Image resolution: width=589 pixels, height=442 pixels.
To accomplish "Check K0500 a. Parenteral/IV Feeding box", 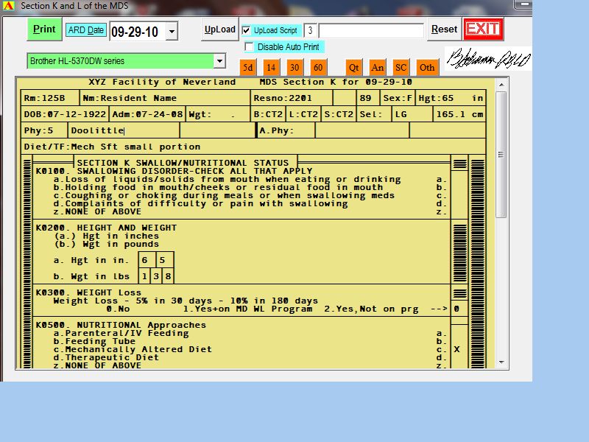I will [459, 334].
